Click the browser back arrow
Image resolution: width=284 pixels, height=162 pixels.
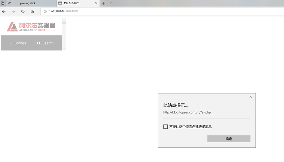coord(4,11)
